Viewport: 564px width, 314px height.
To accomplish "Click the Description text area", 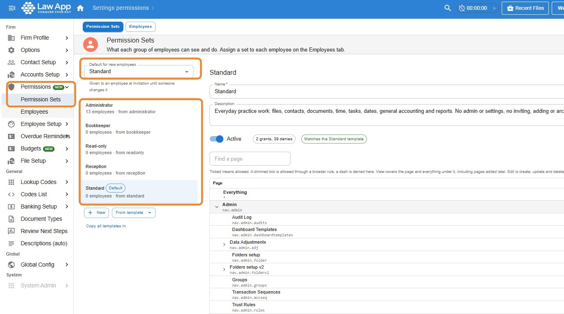I will coord(387,115).
